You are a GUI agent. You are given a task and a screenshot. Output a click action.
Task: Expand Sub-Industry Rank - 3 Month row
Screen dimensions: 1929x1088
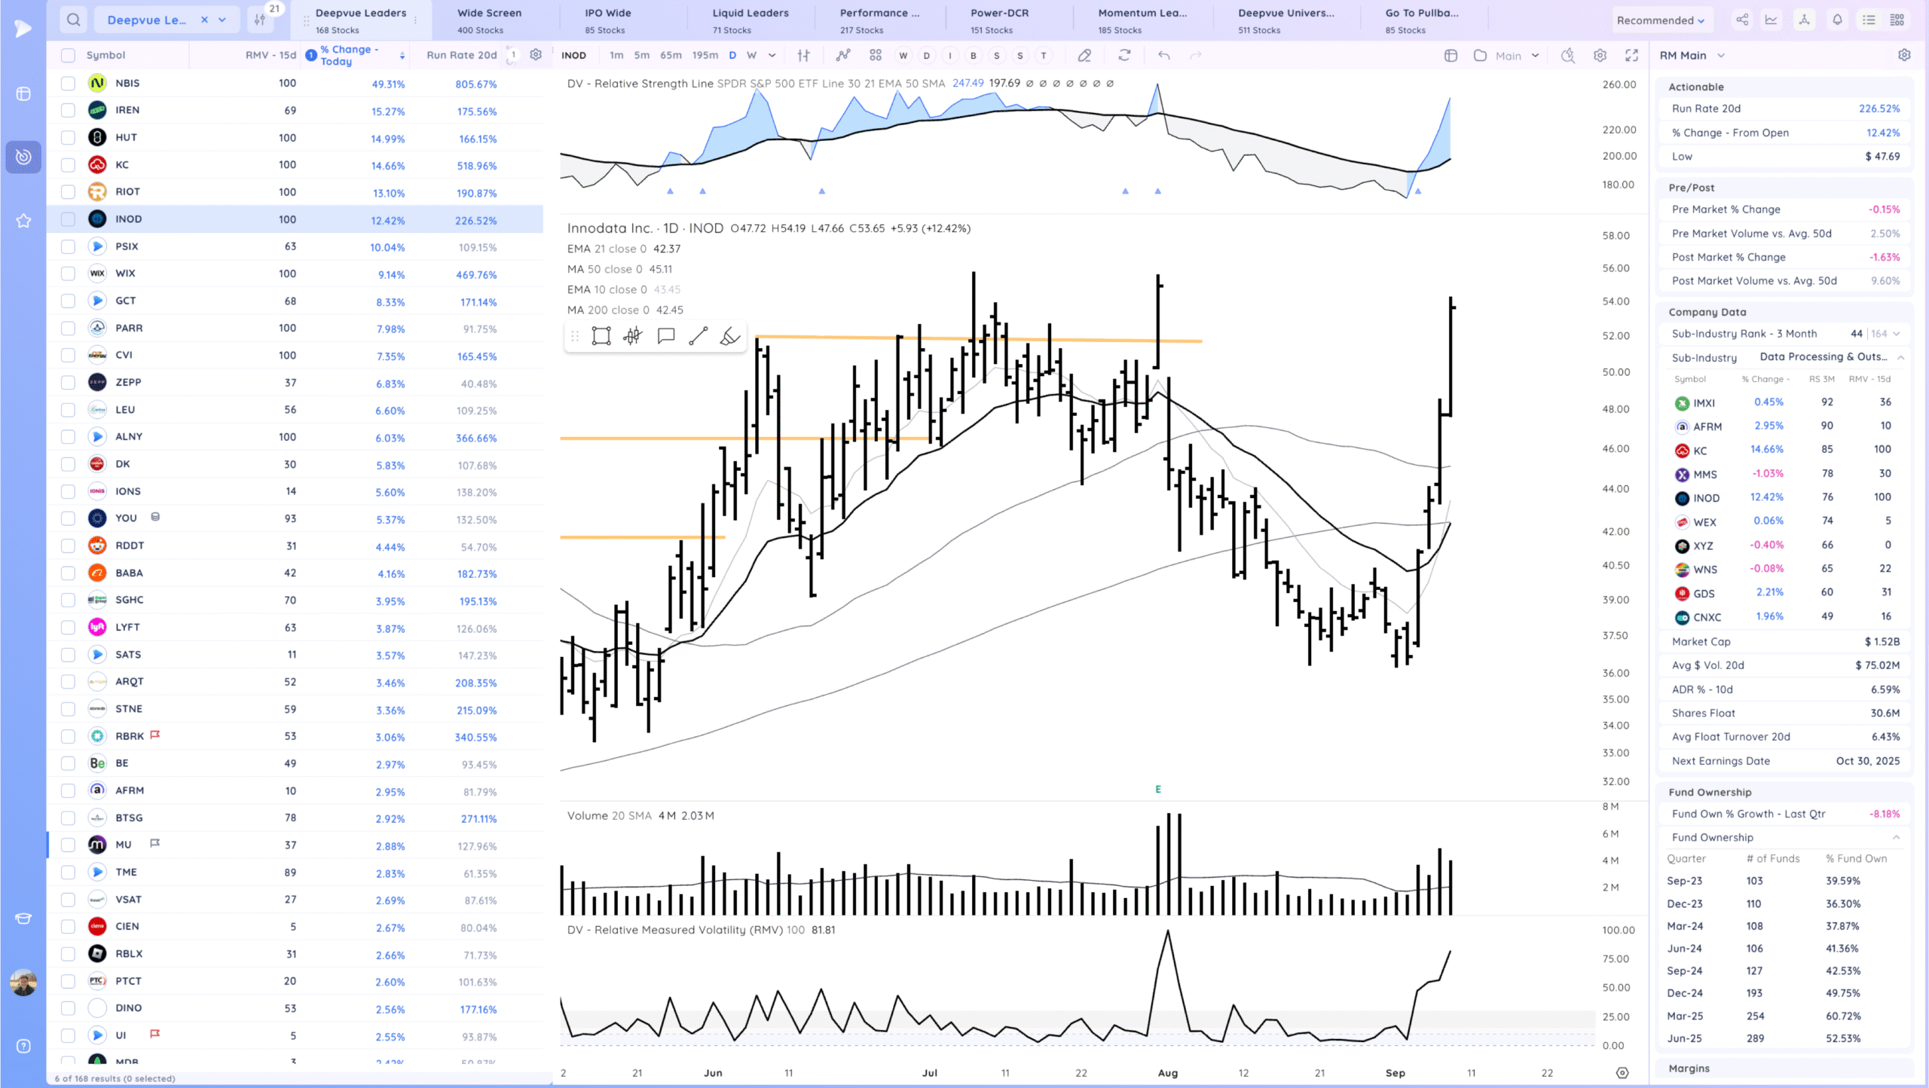[x=1897, y=334]
